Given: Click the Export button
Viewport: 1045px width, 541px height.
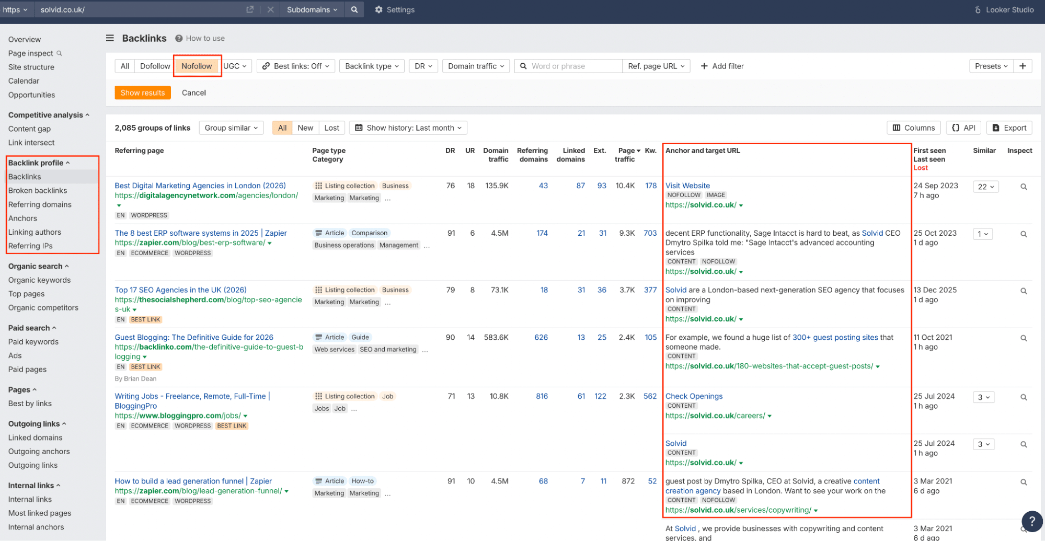Looking at the screenshot, I should tap(1009, 128).
